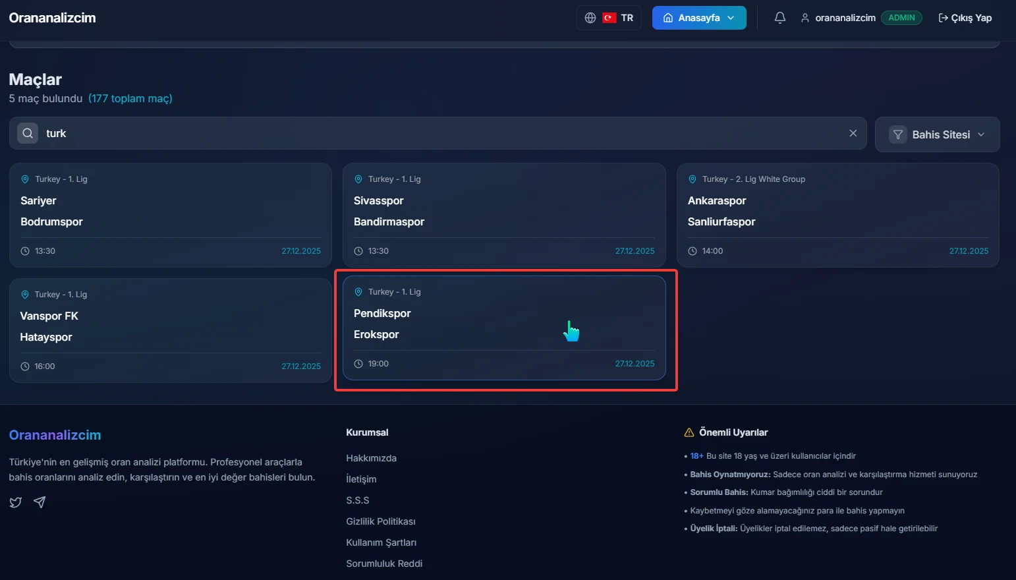
Task: Click the notification bell icon
Action: 779,18
